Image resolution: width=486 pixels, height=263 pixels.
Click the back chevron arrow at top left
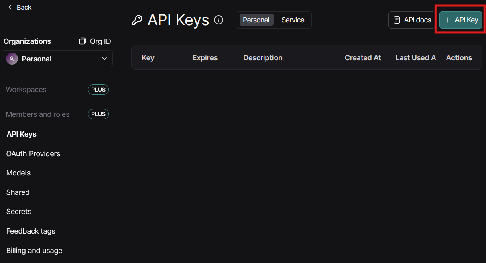click(x=10, y=7)
